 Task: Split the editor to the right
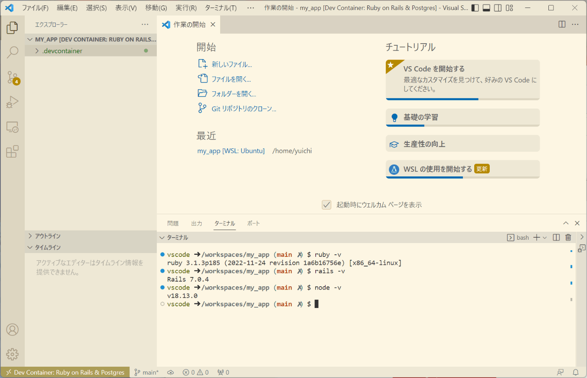[562, 24]
